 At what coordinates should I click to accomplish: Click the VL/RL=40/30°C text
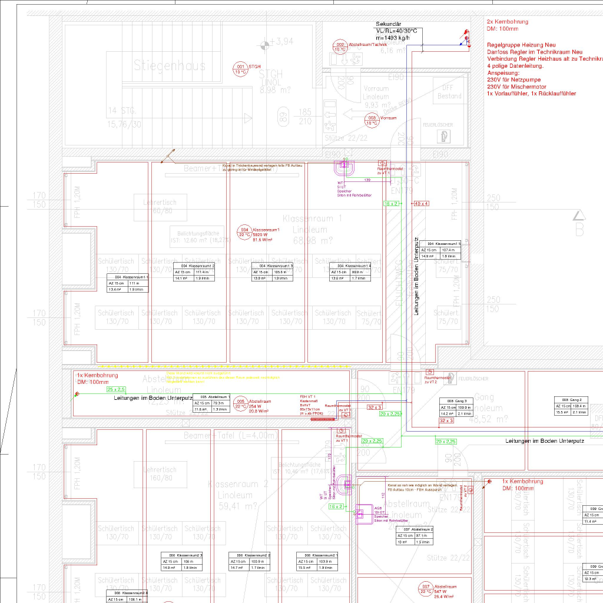[396, 31]
